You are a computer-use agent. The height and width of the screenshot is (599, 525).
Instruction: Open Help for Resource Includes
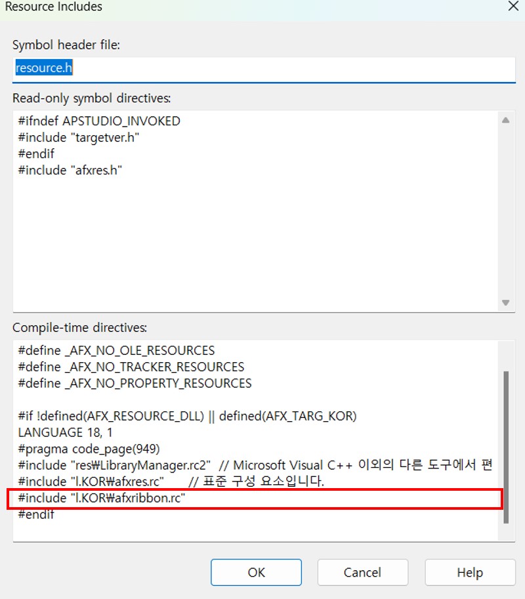point(470,572)
